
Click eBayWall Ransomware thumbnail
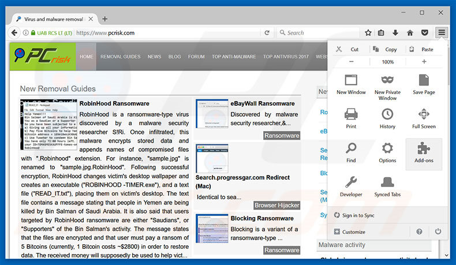tap(212, 114)
